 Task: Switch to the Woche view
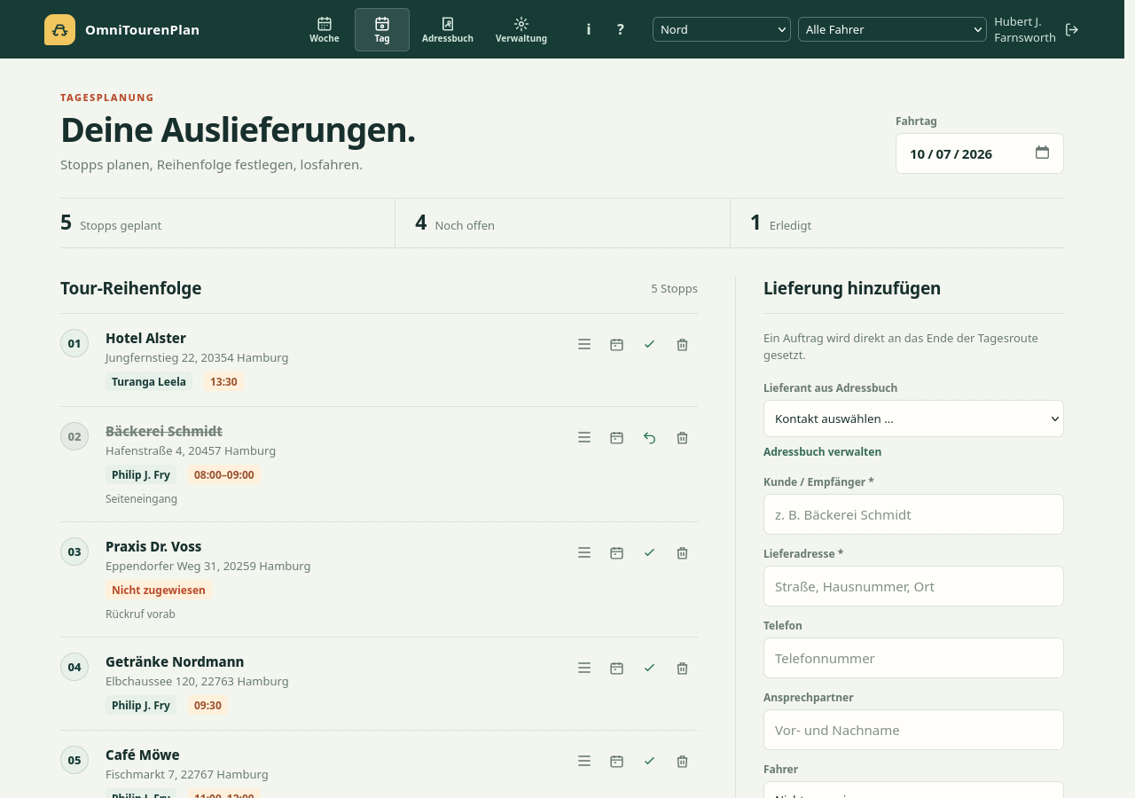click(325, 29)
